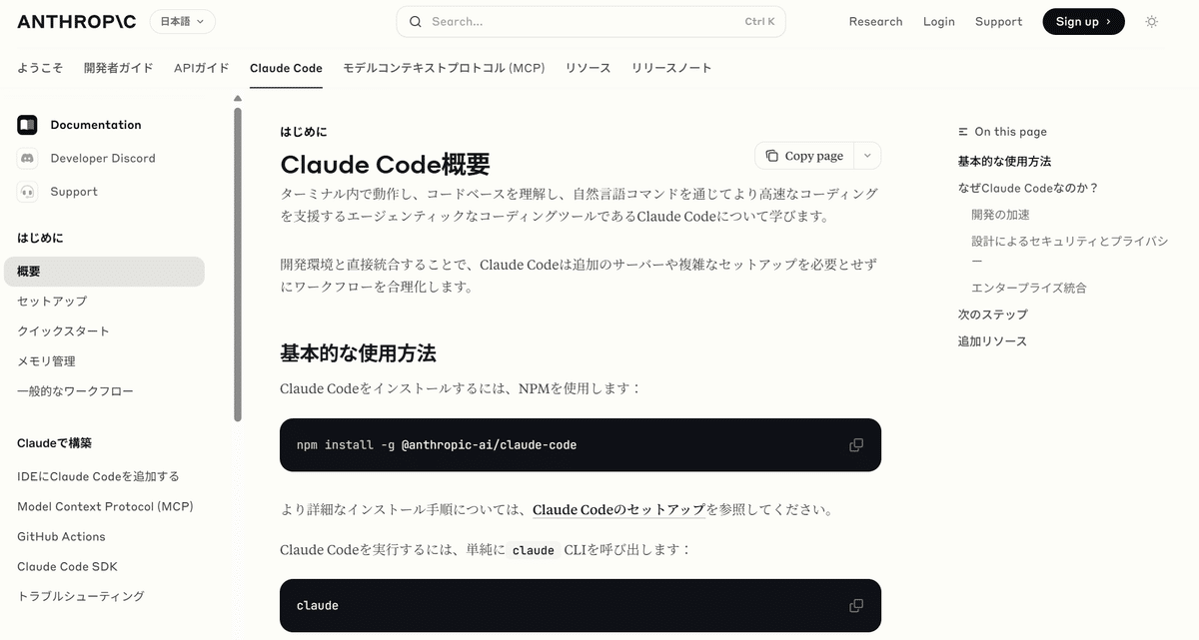Copy the claude CLI code snippet

(855, 605)
